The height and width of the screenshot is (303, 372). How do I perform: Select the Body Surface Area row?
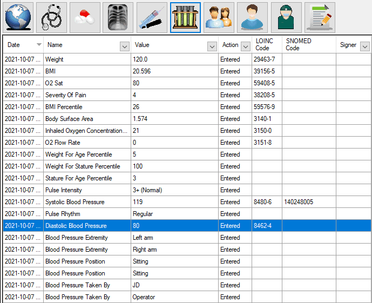pyautogui.click(x=187, y=119)
